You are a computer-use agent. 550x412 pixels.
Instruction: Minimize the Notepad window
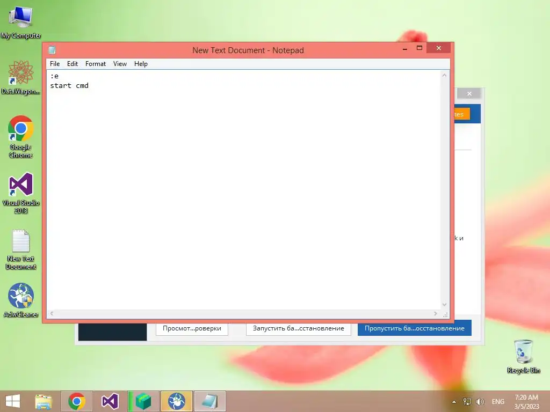pyautogui.click(x=405, y=48)
